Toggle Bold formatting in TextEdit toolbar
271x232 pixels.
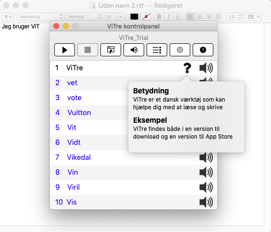point(159,17)
